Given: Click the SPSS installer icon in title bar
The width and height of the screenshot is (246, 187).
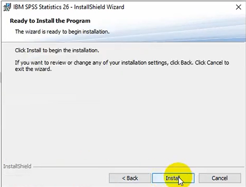Looking at the screenshot, I should (7, 7).
